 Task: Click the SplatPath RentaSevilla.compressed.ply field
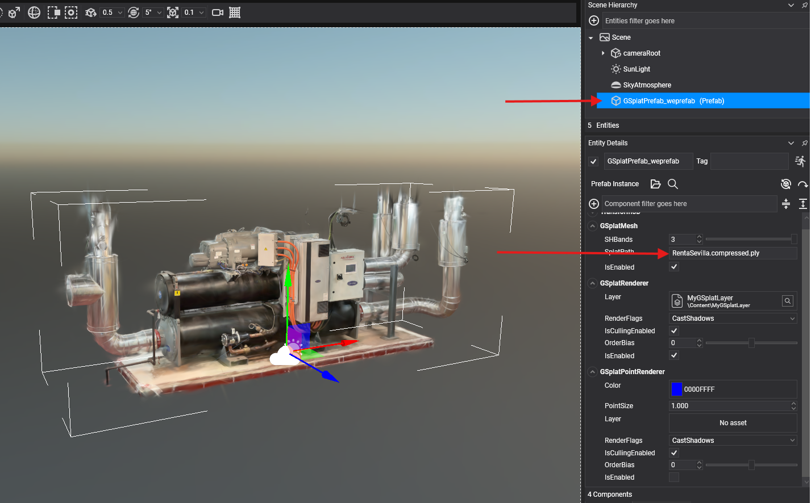click(732, 253)
